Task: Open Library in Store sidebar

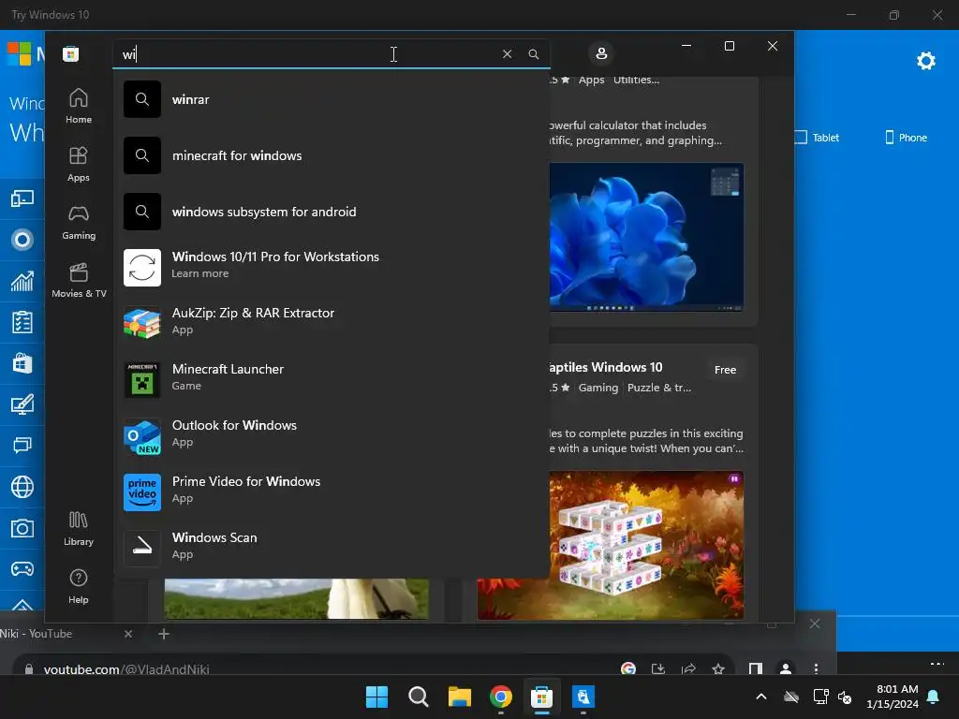Action: pos(79,528)
